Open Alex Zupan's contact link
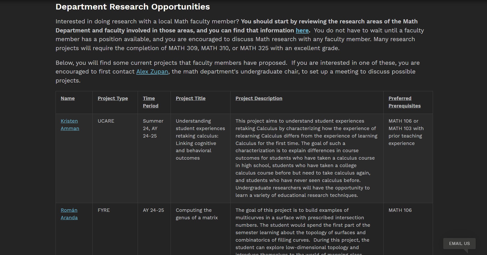 pyautogui.click(x=152, y=71)
